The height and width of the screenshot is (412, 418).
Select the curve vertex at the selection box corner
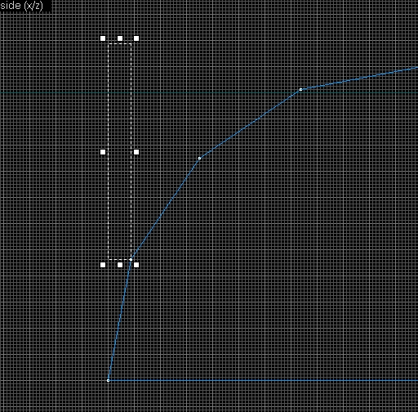click(x=131, y=260)
